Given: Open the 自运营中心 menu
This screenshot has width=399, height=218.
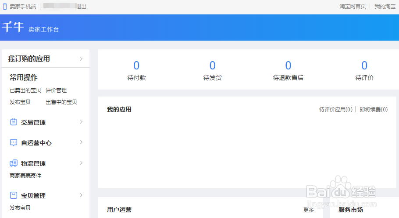Looking at the screenshot, I should point(36,143).
